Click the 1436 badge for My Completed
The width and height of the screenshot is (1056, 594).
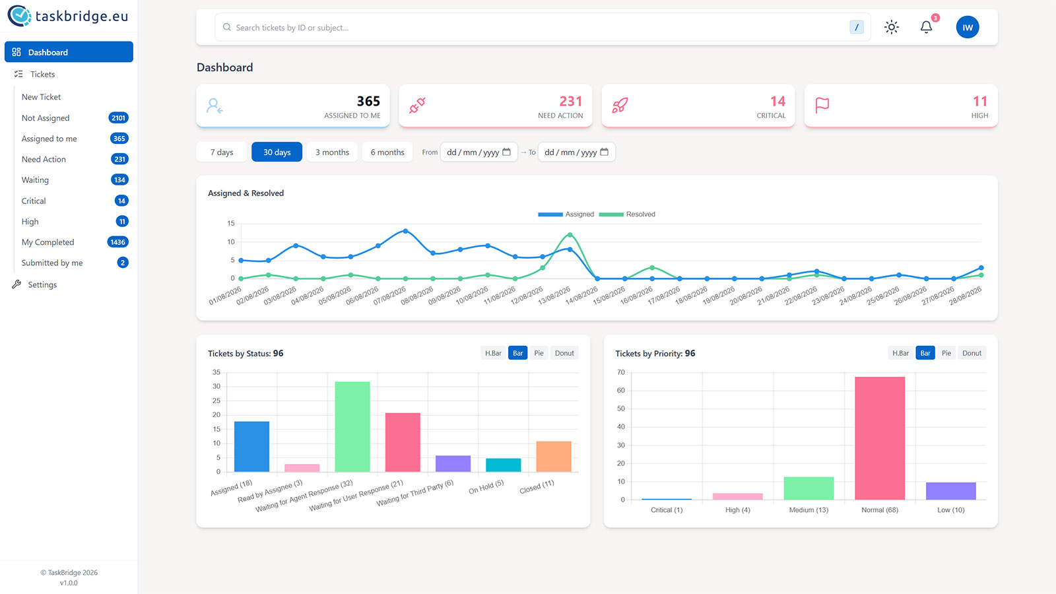[x=118, y=242]
